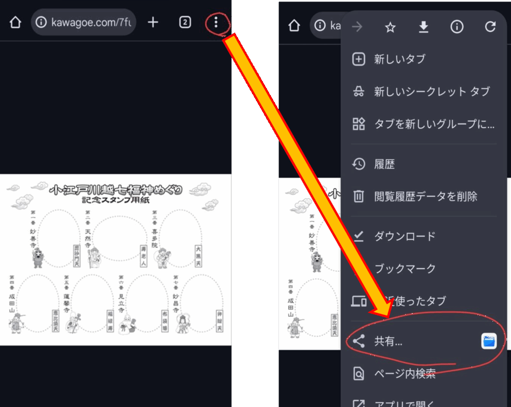The width and height of the screenshot is (511, 407).
Task: Bookmark page with star icon in menu
Action: tap(390, 27)
